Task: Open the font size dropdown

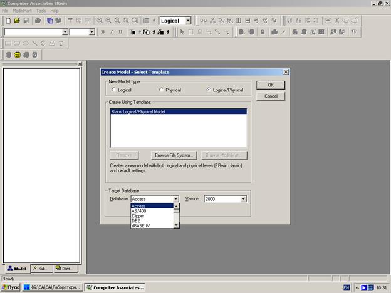Action: pyautogui.click(x=92, y=32)
